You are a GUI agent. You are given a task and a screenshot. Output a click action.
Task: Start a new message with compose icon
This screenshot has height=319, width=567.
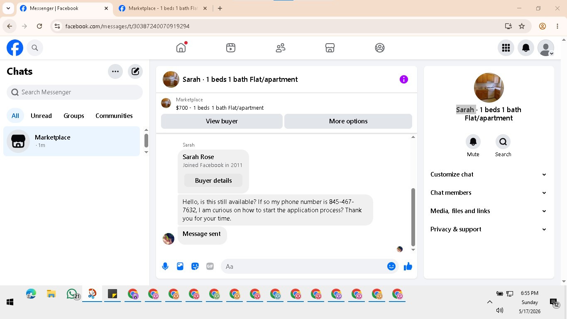pos(135,71)
